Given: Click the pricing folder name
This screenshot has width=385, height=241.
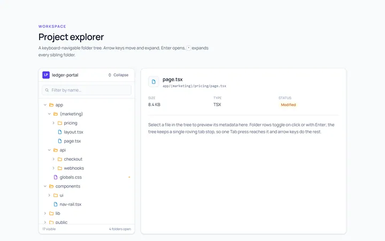Looking at the screenshot, I should click(71, 123).
